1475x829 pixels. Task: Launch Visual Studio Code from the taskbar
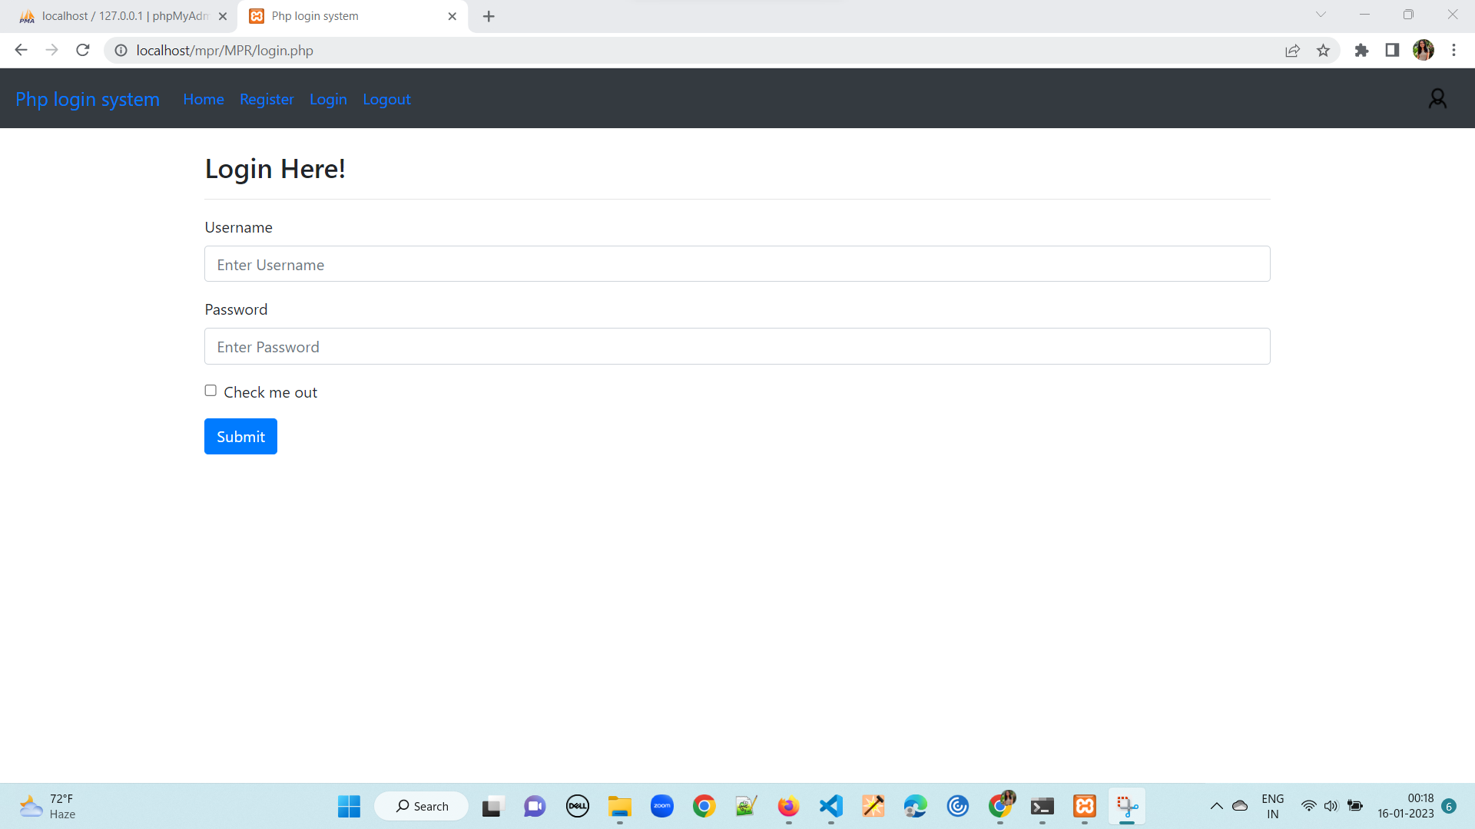tap(830, 806)
